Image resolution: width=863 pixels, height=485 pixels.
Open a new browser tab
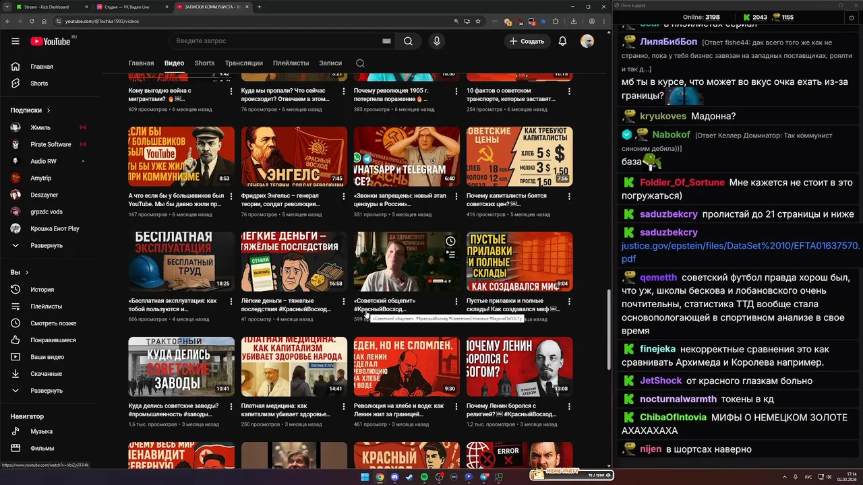coord(260,7)
